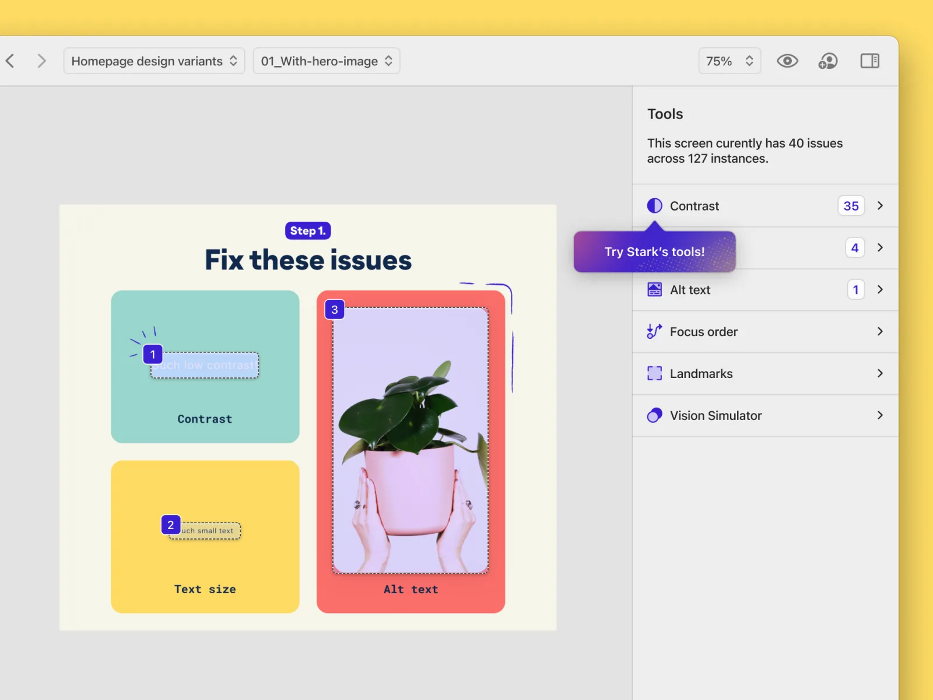Click the 4 issues count badge
Image resolution: width=933 pixels, height=700 pixels.
click(855, 247)
